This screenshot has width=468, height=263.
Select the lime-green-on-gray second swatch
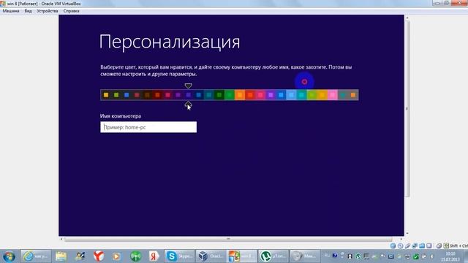point(116,95)
